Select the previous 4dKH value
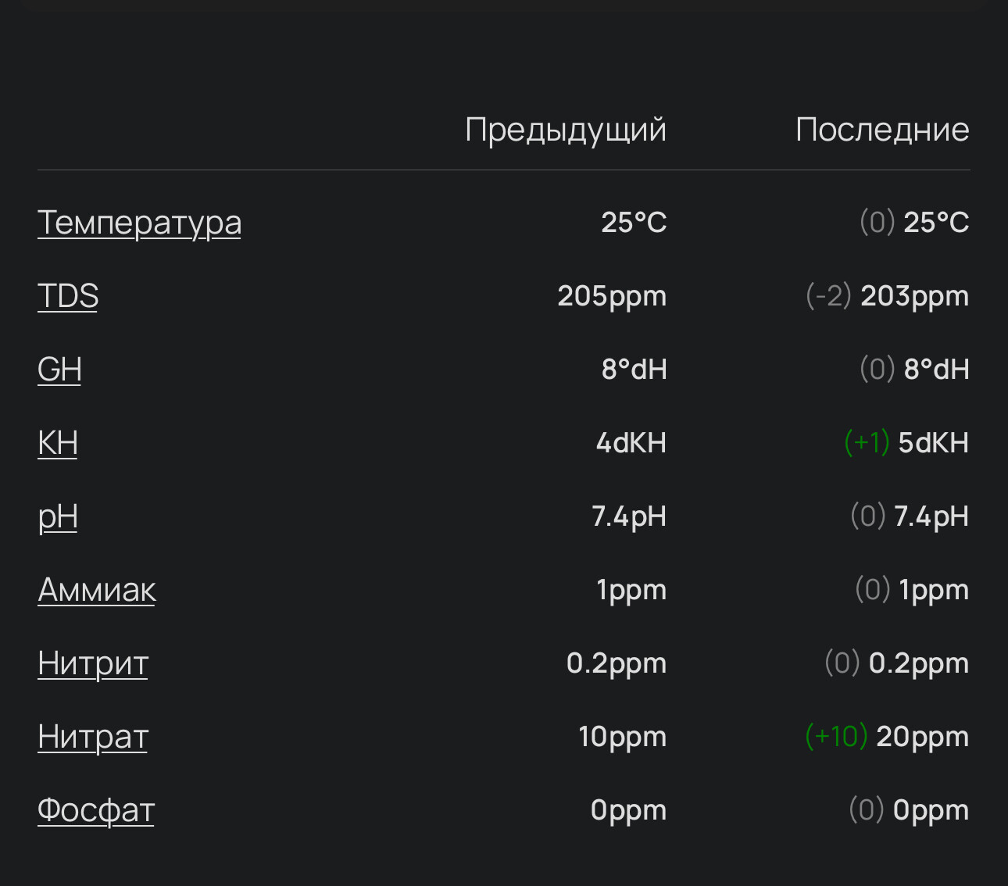This screenshot has width=1008, height=886. pyautogui.click(x=631, y=443)
